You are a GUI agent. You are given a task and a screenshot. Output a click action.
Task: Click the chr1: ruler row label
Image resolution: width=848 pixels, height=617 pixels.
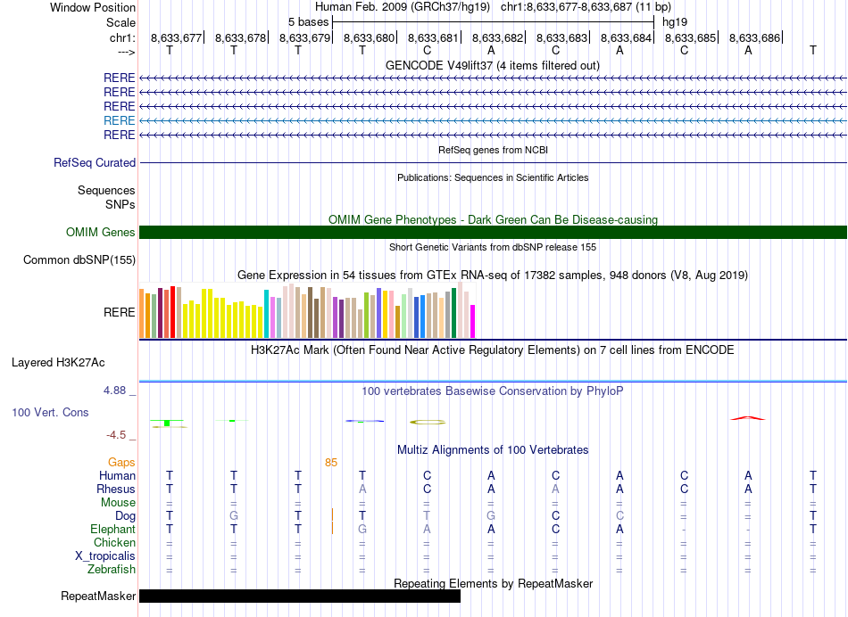(122, 37)
